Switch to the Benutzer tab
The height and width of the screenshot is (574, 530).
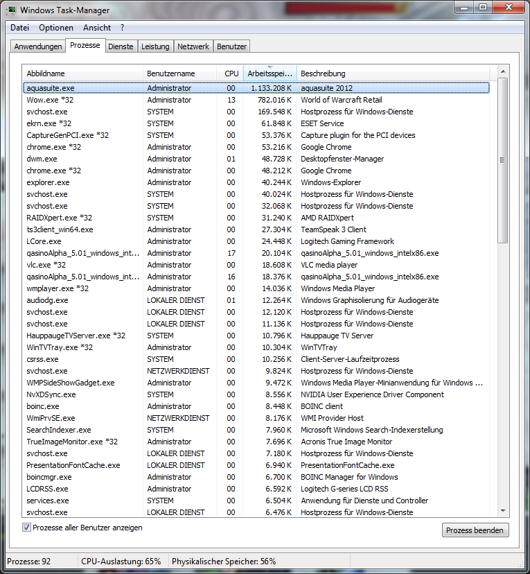pos(231,46)
